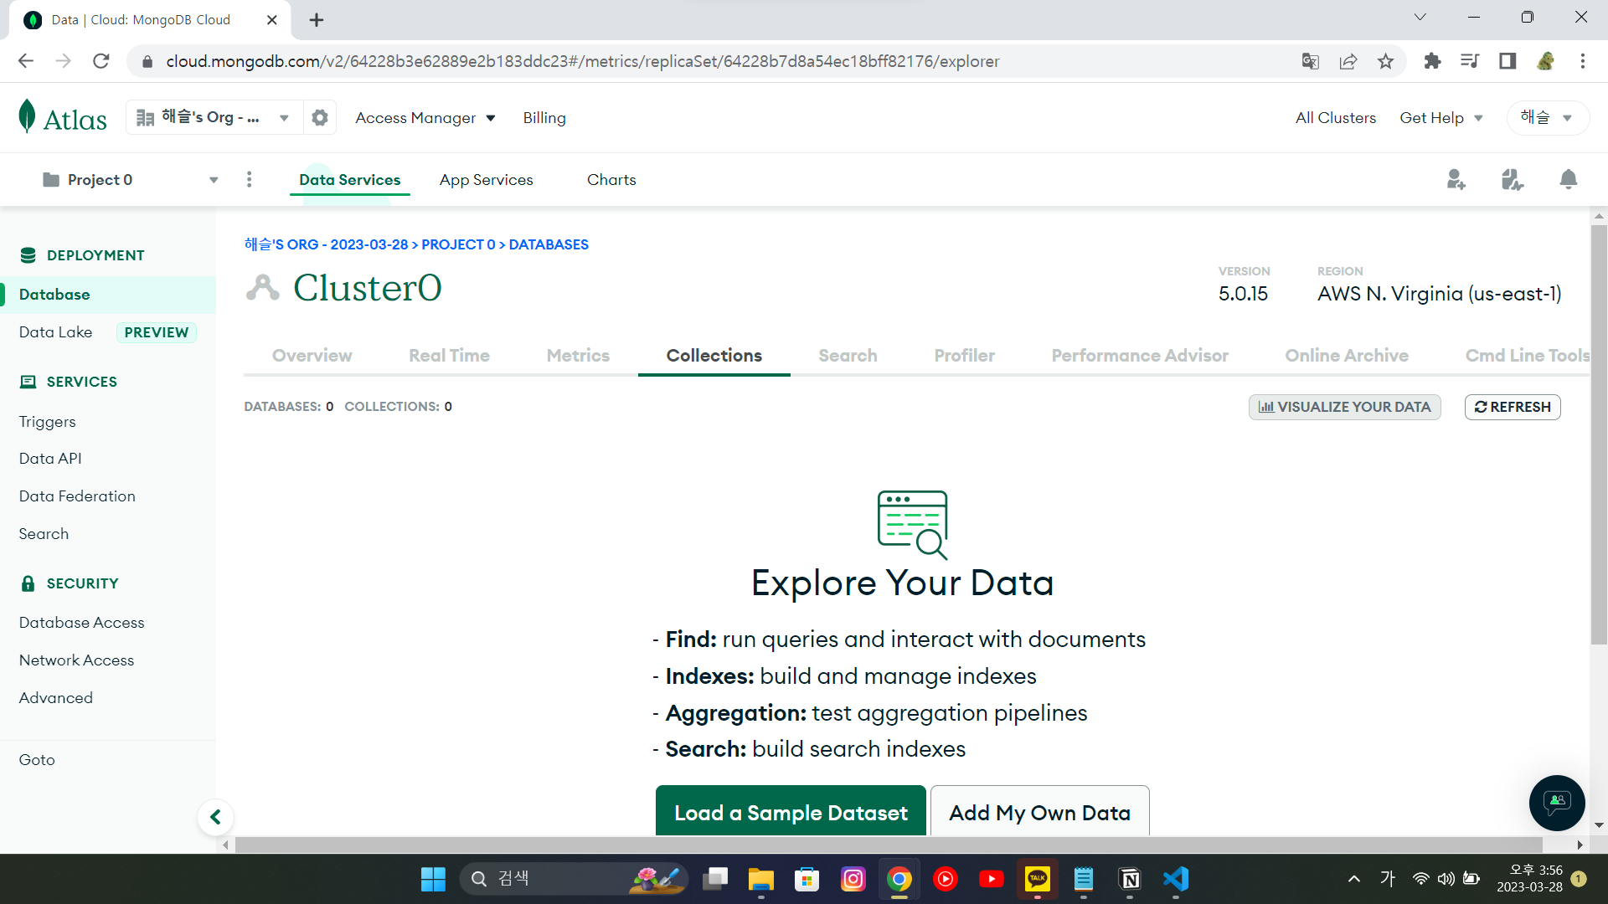
Task: Click Load a Sample Dataset button
Action: tap(791, 811)
